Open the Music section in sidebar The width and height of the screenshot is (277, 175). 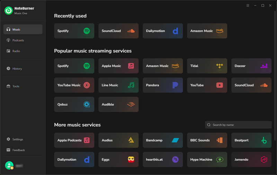[x=23, y=29]
